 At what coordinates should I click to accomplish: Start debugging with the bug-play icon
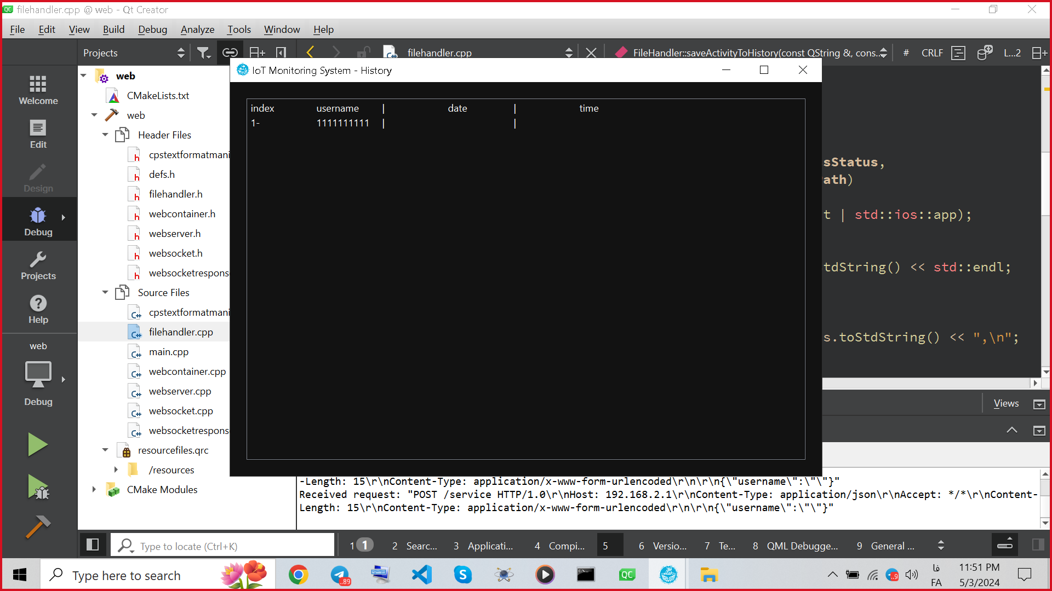[x=37, y=487]
